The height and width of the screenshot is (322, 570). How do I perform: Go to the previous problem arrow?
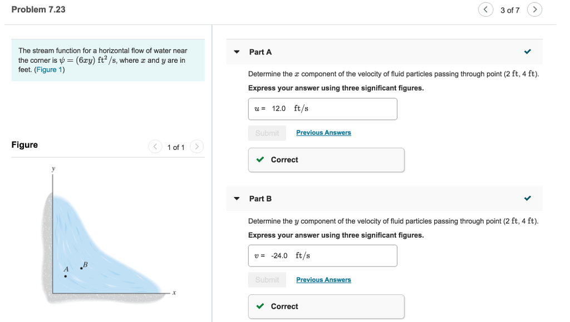coord(485,9)
